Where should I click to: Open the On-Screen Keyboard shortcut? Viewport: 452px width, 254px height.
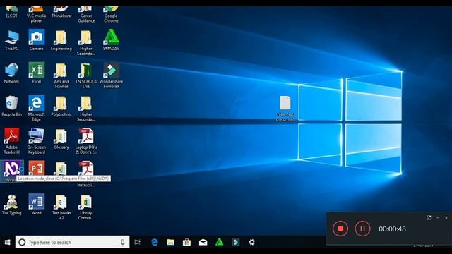coord(36,141)
